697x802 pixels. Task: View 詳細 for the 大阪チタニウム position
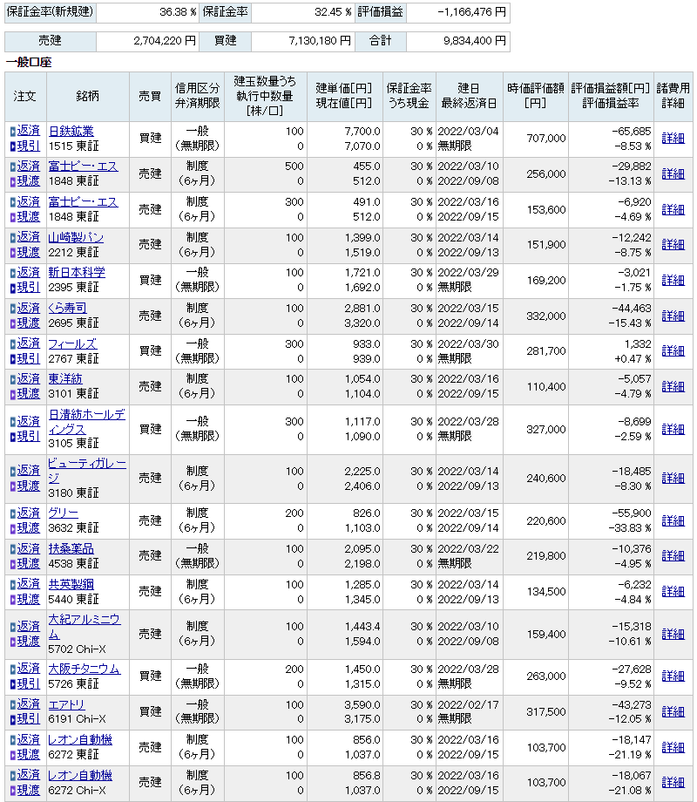click(673, 676)
